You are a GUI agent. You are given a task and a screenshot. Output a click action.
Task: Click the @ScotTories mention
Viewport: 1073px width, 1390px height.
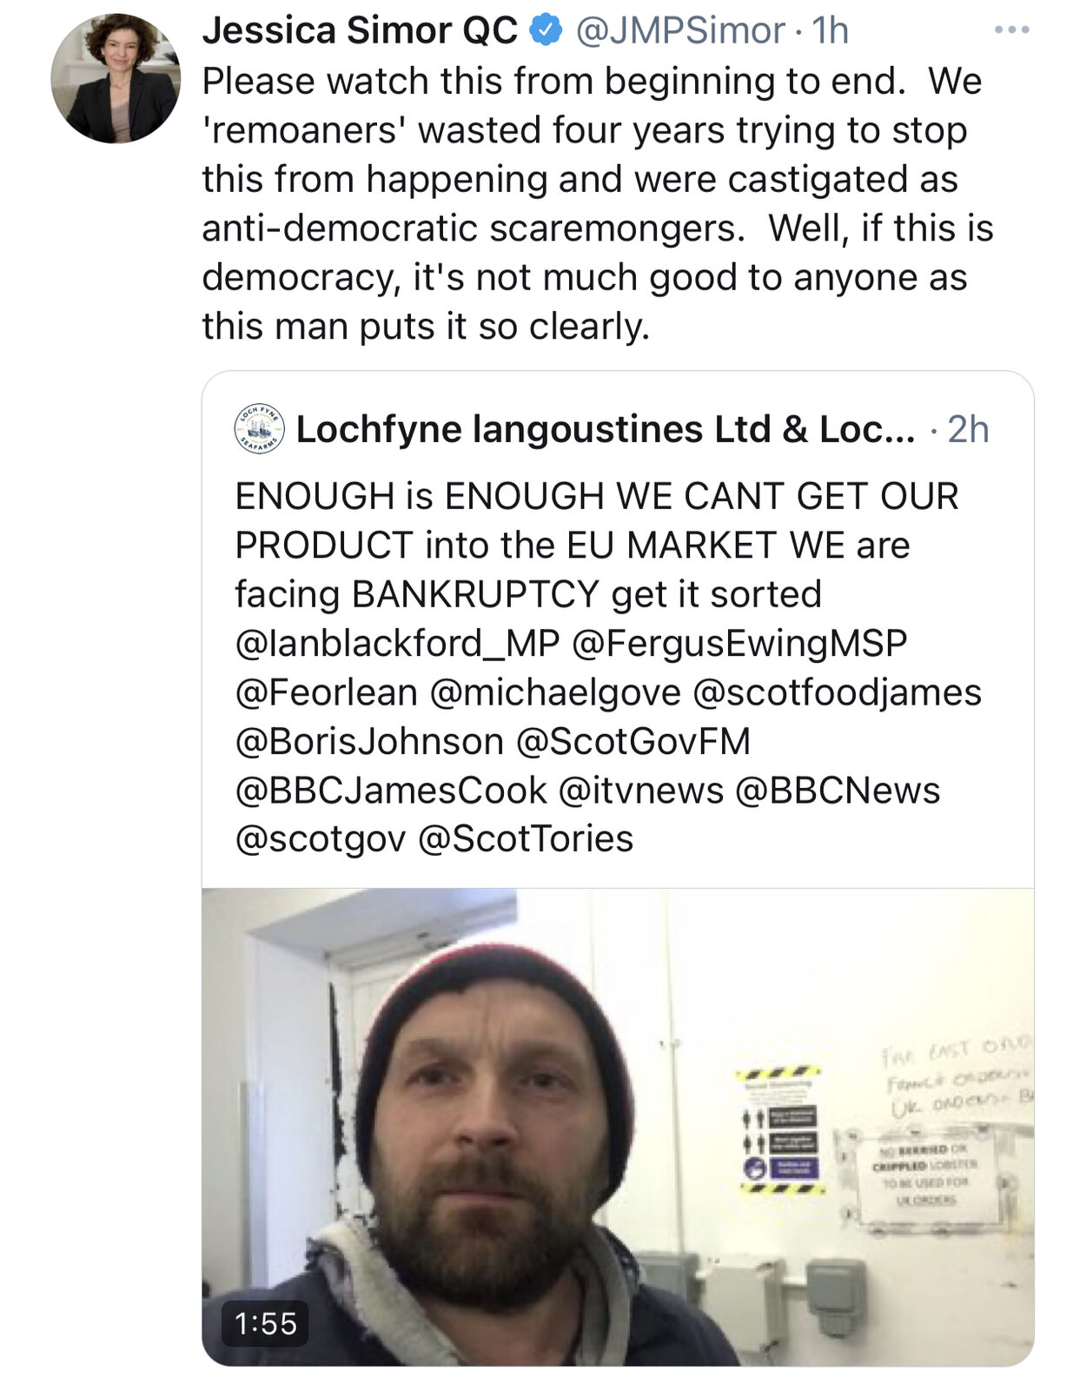coord(526,839)
